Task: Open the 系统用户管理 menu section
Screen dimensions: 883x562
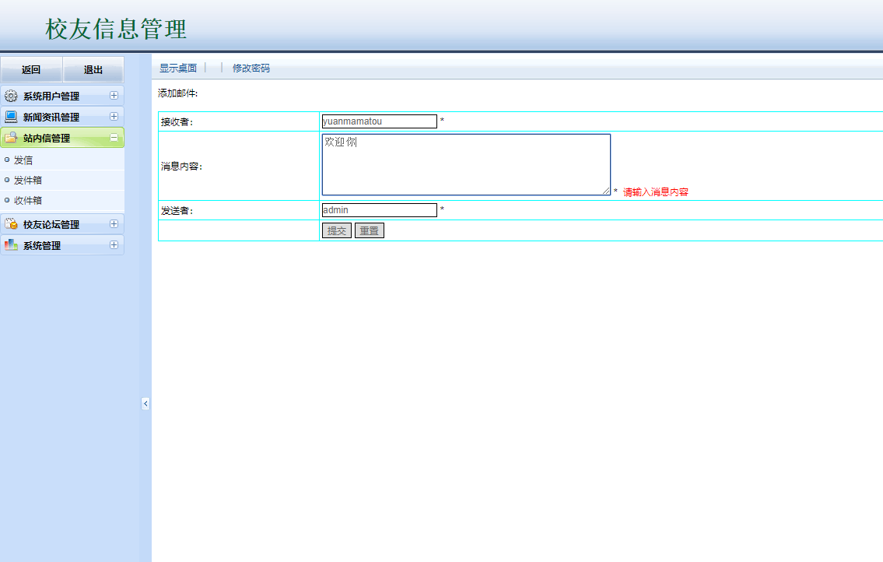Action: pos(62,96)
